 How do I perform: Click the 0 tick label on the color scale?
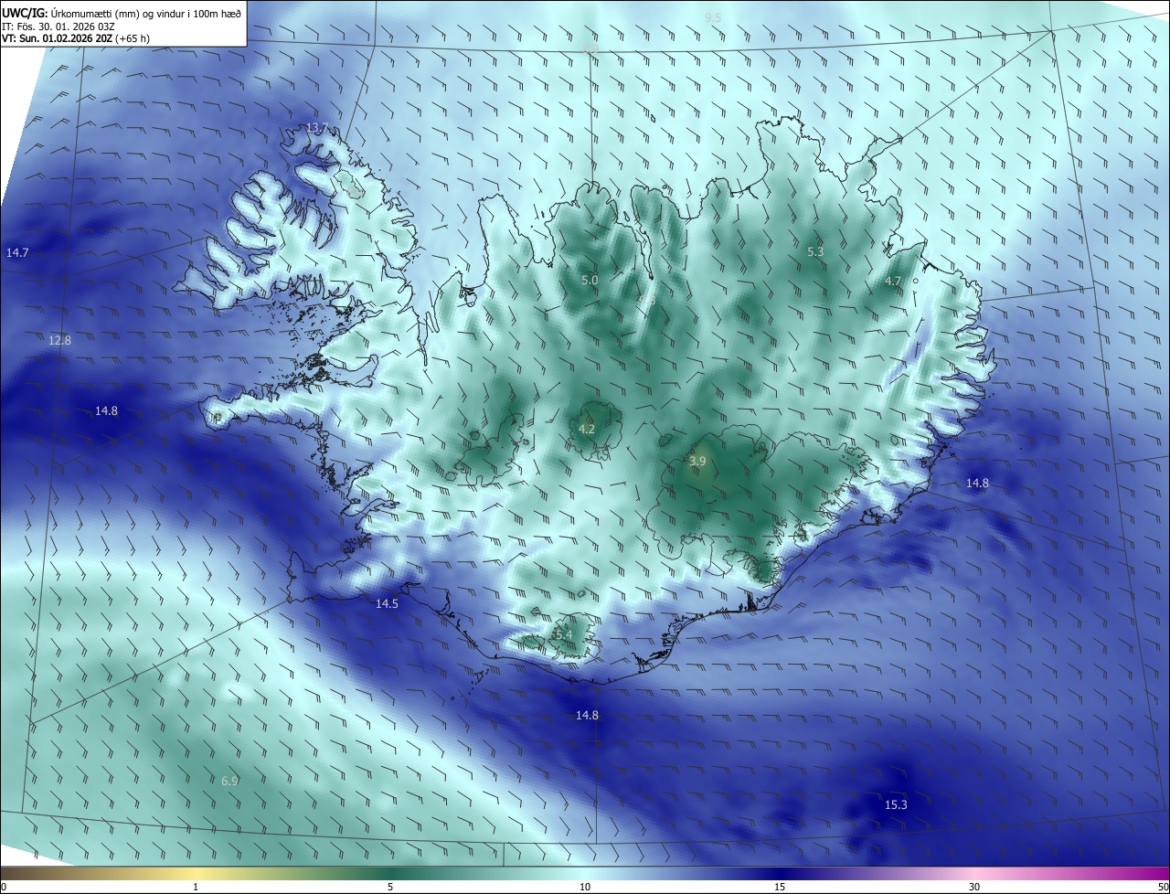coord(4,887)
